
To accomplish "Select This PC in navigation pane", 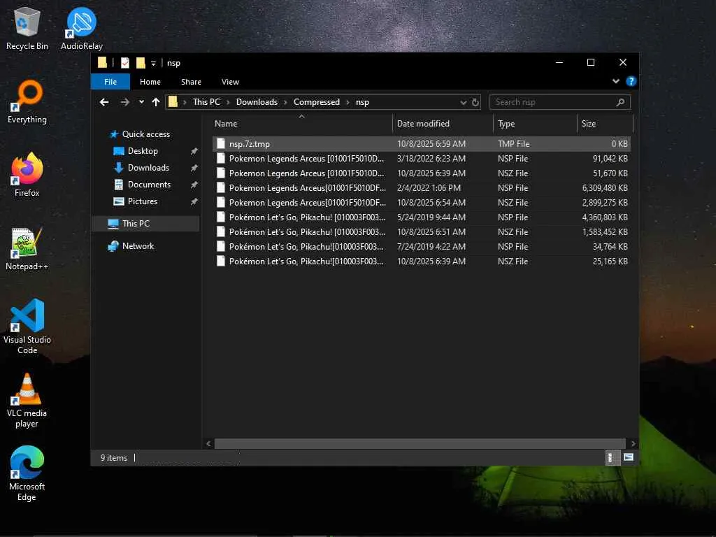I will [x=146, y=224].
